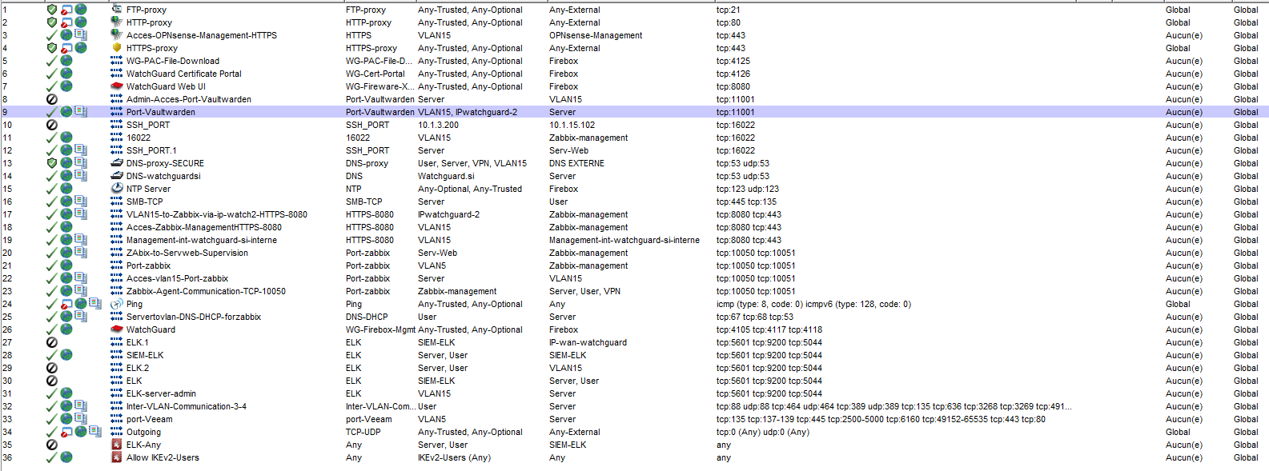Click the Zabbix-Agent-Communication-TCP-10050 policy name
The image size is (1269, 471).
click(206, 291)
